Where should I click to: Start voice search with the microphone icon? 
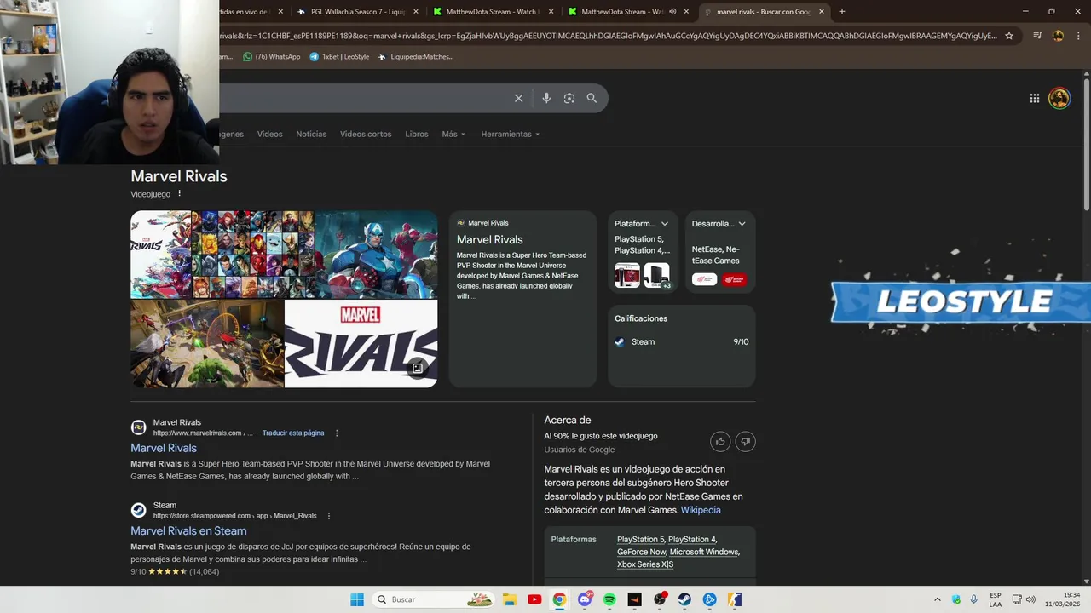click(546, 98)
